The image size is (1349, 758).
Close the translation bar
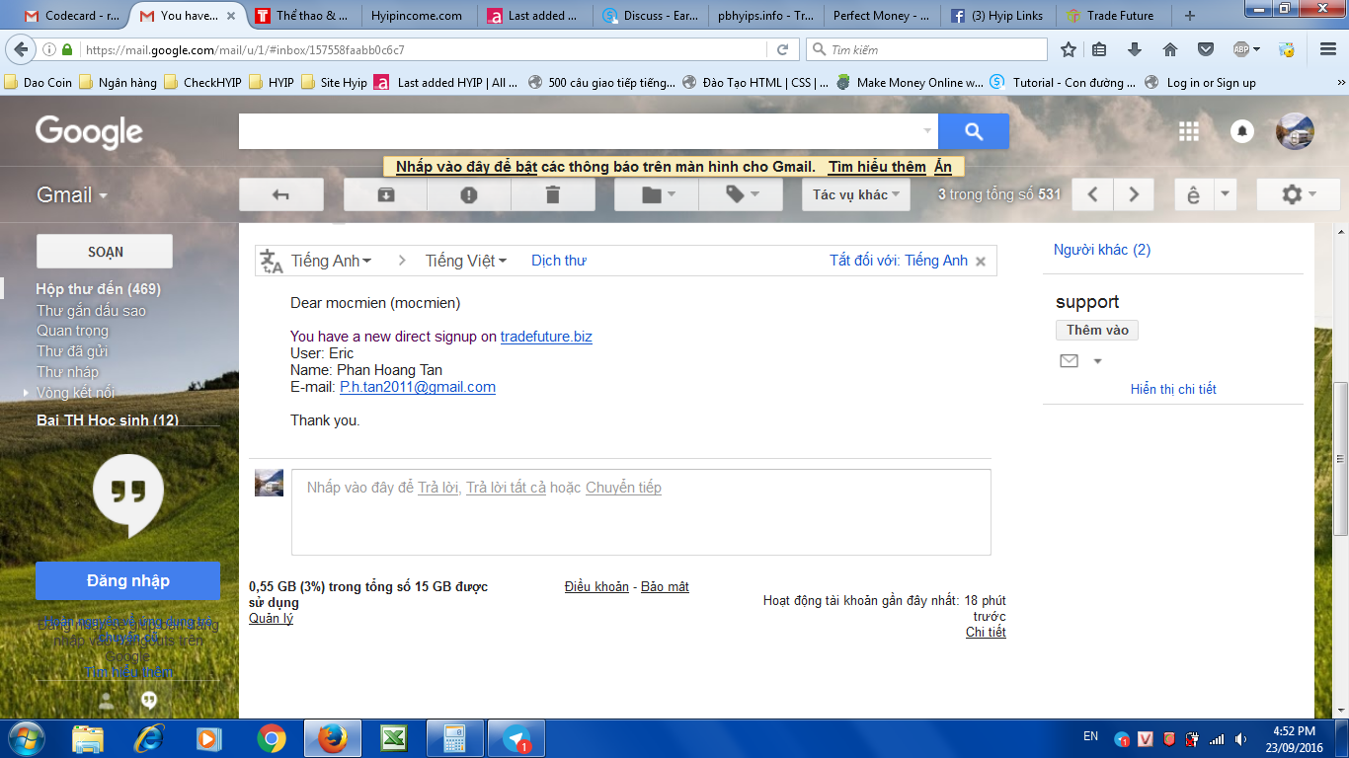coord(981,262)
